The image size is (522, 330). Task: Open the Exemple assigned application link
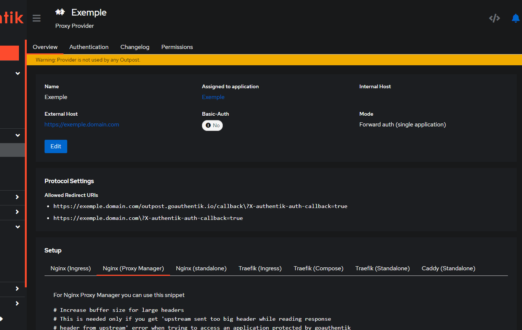[x=213, y=97]
